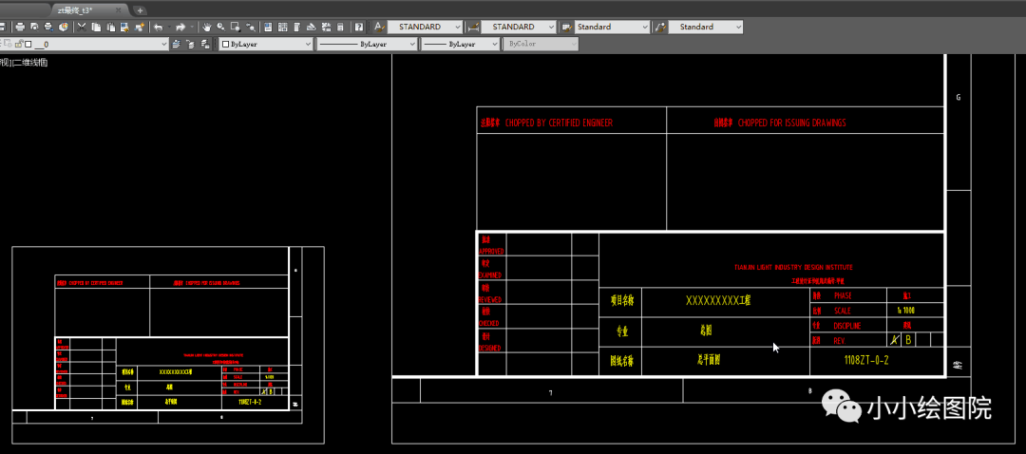Click the Copy icon

point(96,27)
